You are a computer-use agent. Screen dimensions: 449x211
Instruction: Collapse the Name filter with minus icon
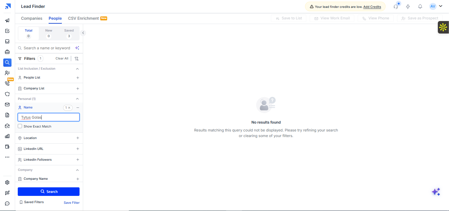pos(78,107)
